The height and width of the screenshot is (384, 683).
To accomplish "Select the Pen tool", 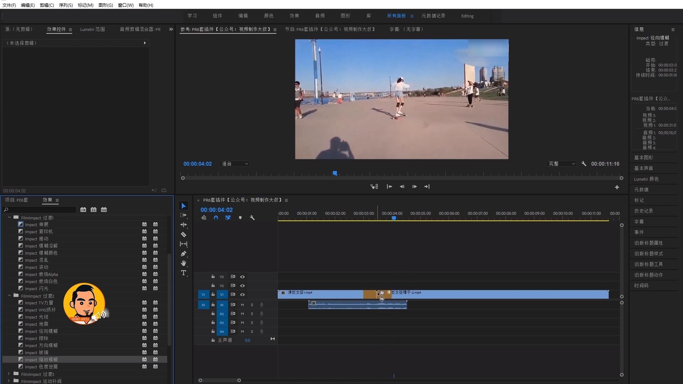I will pyautogui.click(x=184, y=254).
